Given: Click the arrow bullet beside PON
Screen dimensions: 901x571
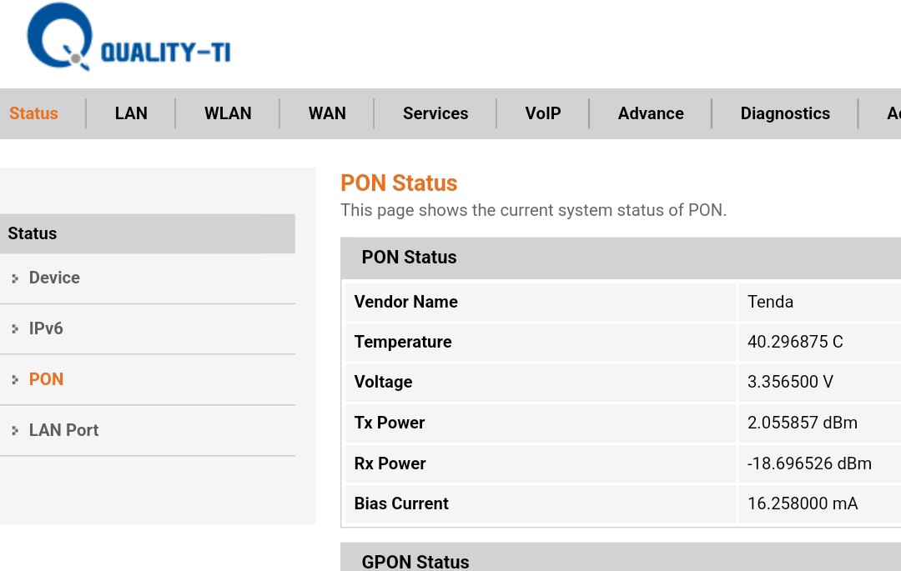Looking at the screenshot, I should pos(15,380).
